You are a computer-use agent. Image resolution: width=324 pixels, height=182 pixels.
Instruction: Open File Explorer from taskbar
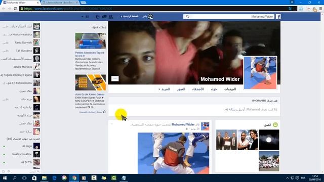(x=44, y=178)
